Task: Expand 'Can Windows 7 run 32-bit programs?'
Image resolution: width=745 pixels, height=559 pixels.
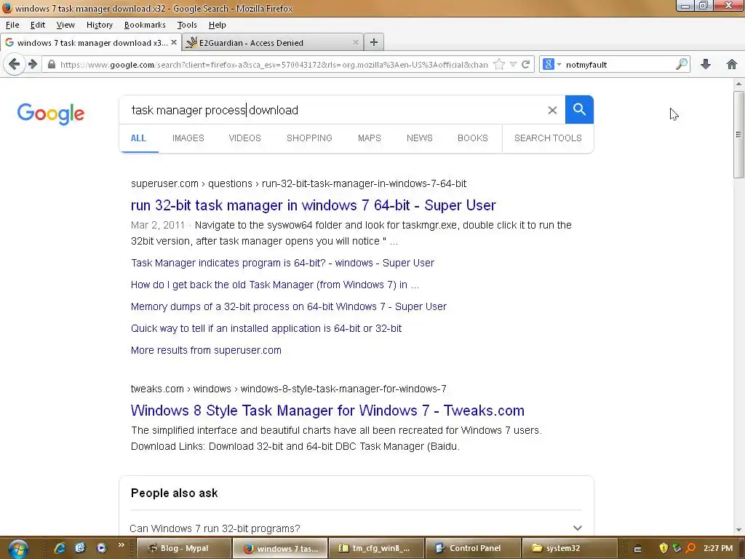Action: coord(355,528)
